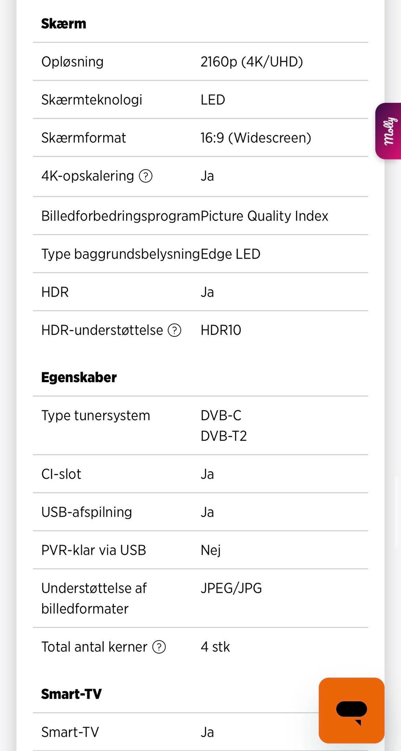Click the 2160p (4K/UHD) value

pyautogui.click(x=251, y=62)
